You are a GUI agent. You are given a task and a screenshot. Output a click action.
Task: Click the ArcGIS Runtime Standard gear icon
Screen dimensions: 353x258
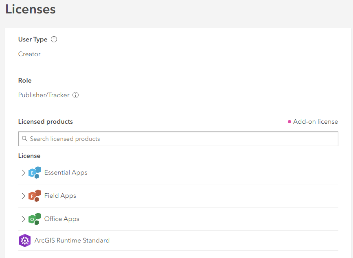pos(25,241)
